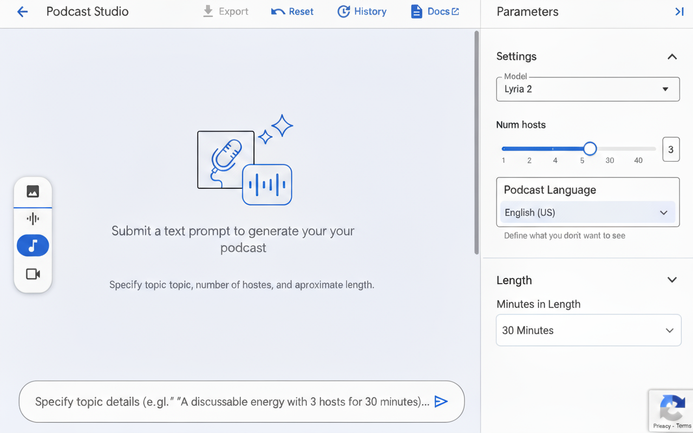Open the reCAPTCHA Privacy link

point(663,425)
